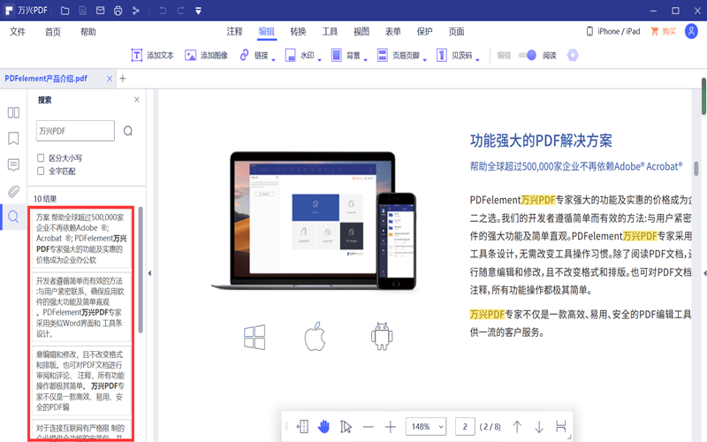Click the print icon in title bar

coord(118,11)
